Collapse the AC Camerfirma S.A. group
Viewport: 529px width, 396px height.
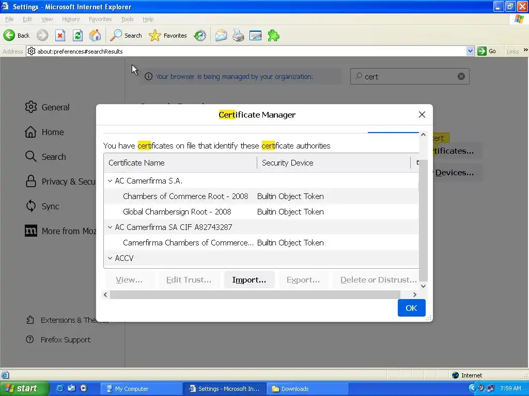coord(110,181)
